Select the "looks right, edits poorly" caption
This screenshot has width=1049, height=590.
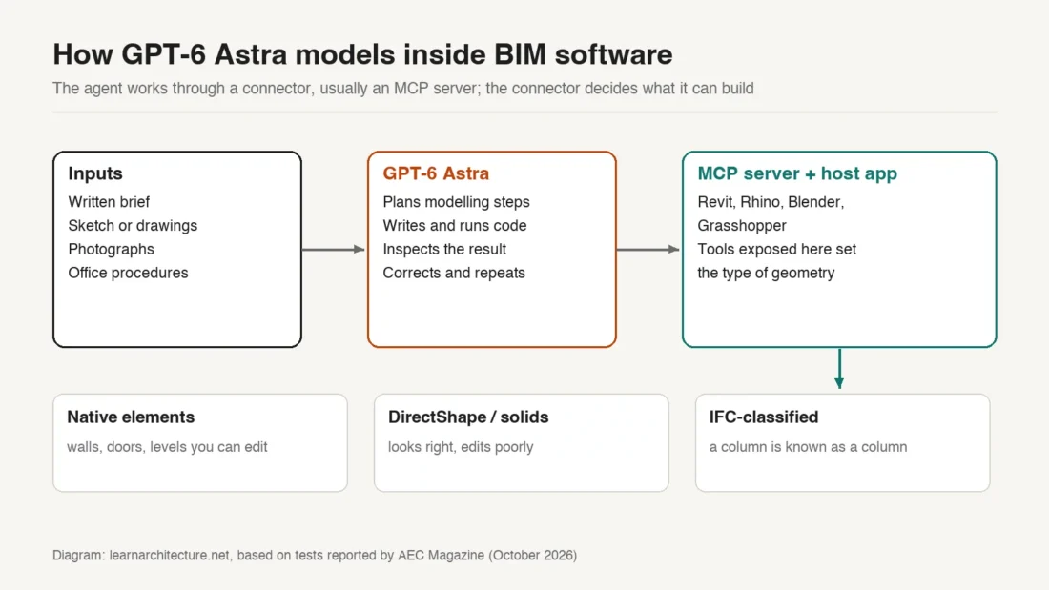[461, 447]
